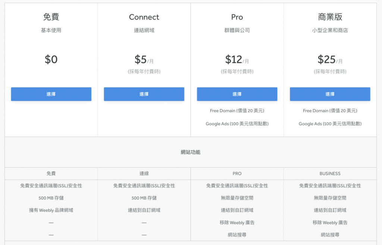
Task: Click 500 MB 存儲 in the 連線 column
Action: pyautogui.click(x=144, y=198)
